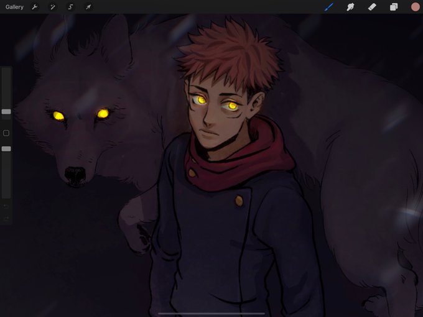Open the Layers panel
Image resolution: width=423 pixels, height=317 pixels.
[x=394, y=7]
